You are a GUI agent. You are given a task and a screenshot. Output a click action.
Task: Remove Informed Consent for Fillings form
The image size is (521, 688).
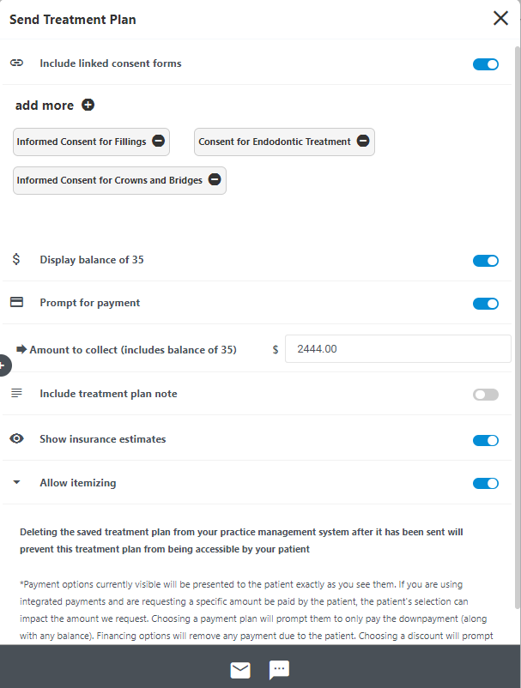click(159, 141)
